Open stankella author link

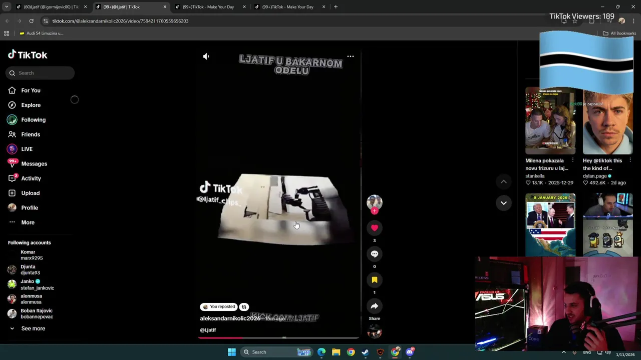535,176
